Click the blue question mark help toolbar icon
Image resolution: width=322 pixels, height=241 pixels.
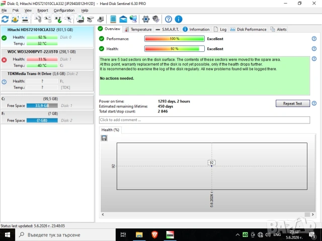click(x=169, y=19)
